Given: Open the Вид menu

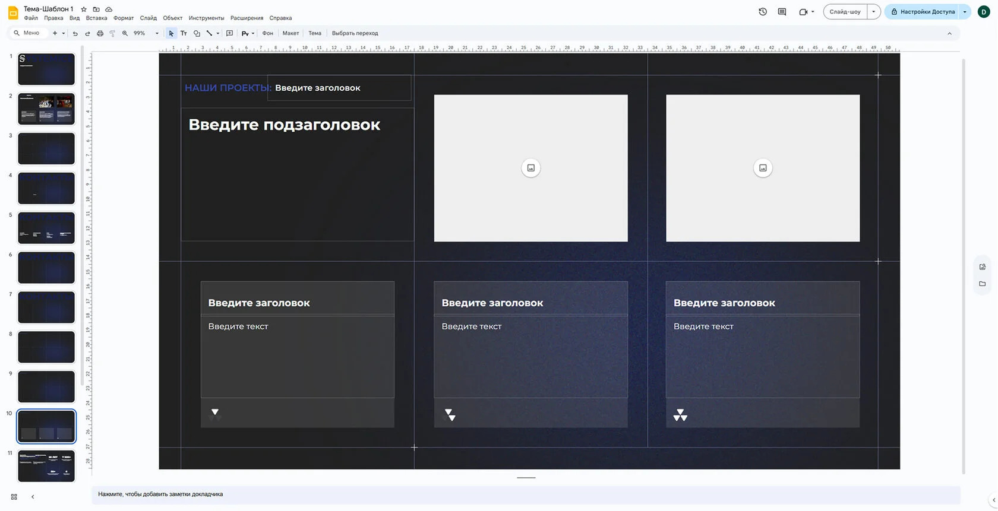Looking at the screenshot, I should click(x=74, y=18).
